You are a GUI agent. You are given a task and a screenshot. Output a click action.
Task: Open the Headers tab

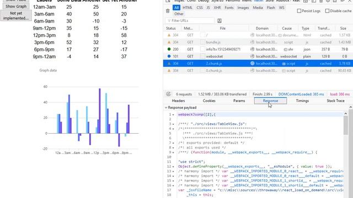[x=178, y=101]
